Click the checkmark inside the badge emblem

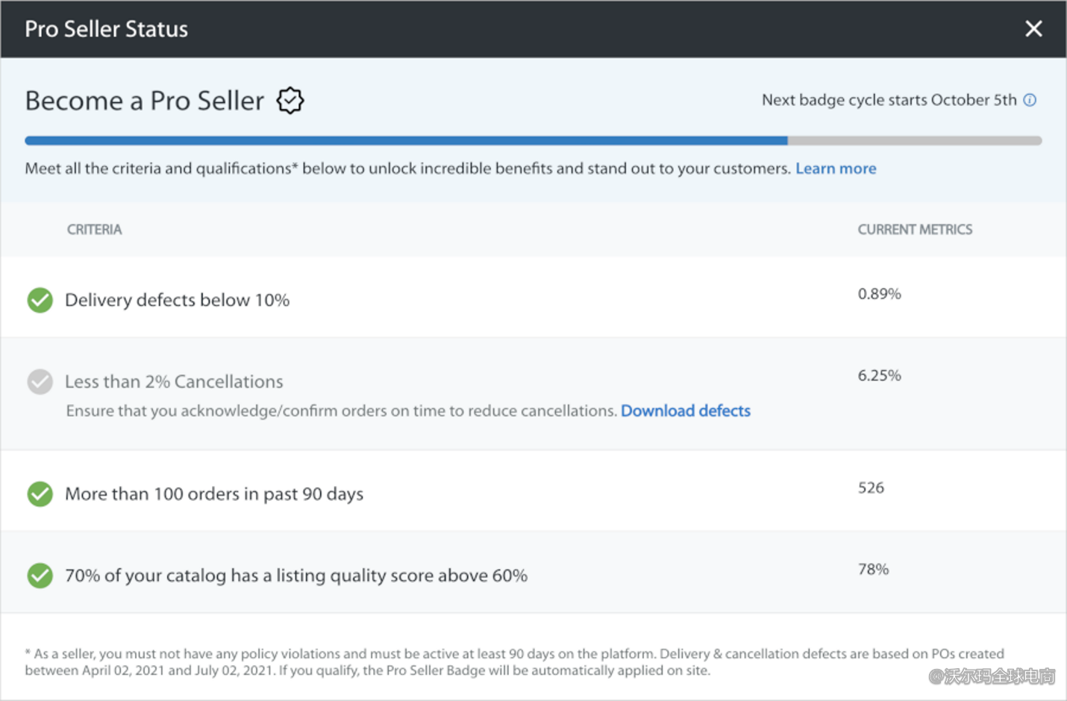point(290,100)
